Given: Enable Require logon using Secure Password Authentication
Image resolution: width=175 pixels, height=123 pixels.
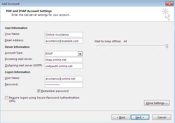Looking at the screenshot, I should coord(6,98).
